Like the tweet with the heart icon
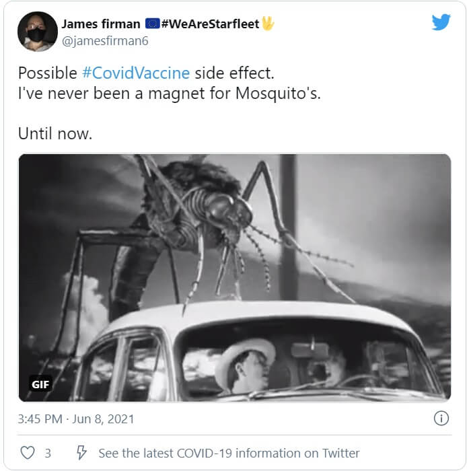The image size is (467, 471). tap(27, 453)
